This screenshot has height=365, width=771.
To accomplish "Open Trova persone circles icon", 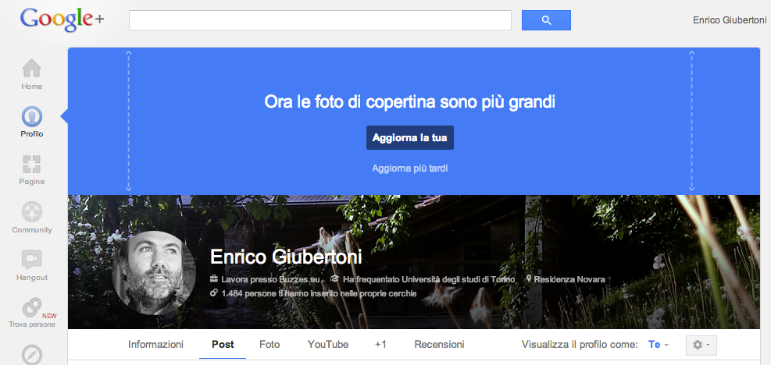I will pyautogui.click(x=31, y=308).
